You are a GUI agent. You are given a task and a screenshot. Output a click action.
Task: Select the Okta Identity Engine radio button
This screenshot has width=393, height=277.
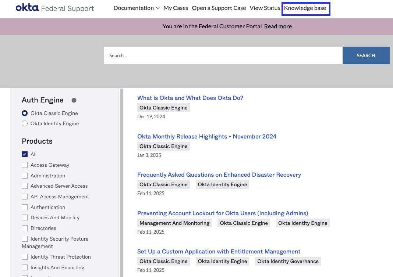(24, 123)
